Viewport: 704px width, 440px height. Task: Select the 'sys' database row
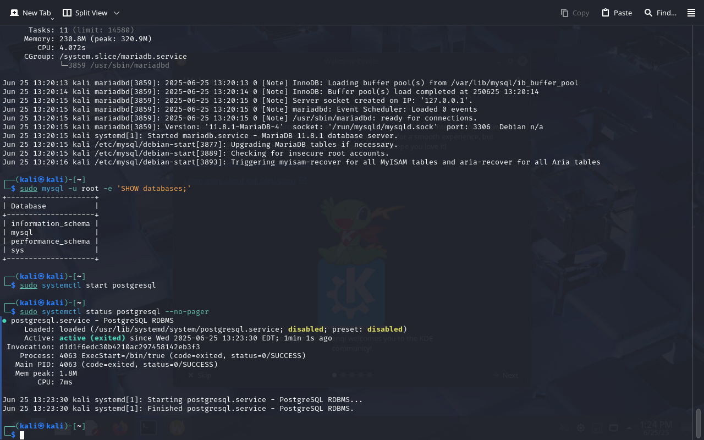pyautogui.click(x=51, y=250)
